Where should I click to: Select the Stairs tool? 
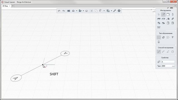pyautogui.click(x=159, y=23)
